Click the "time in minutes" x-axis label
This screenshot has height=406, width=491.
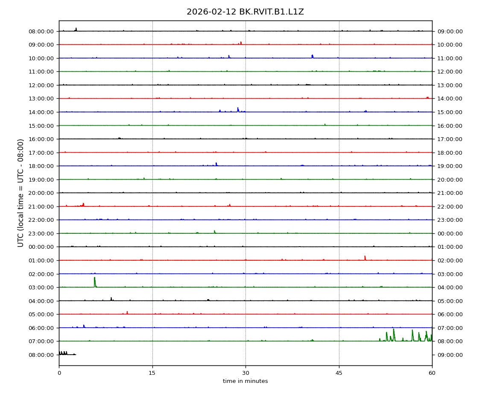pyautogui.click(x=245, y=381)
